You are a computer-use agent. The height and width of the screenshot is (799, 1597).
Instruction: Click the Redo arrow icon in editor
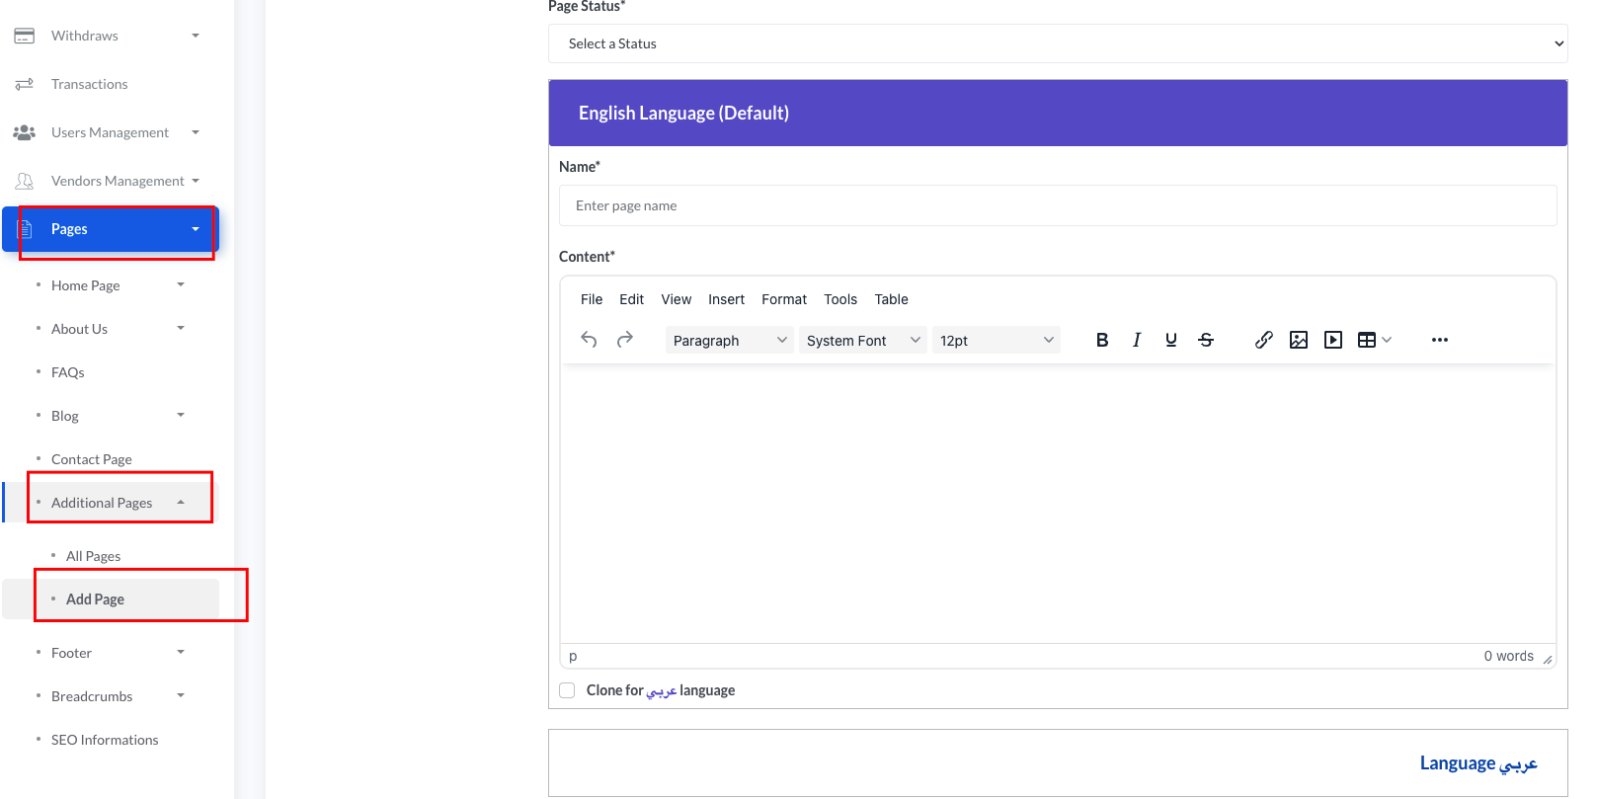(x=624, y=340)
